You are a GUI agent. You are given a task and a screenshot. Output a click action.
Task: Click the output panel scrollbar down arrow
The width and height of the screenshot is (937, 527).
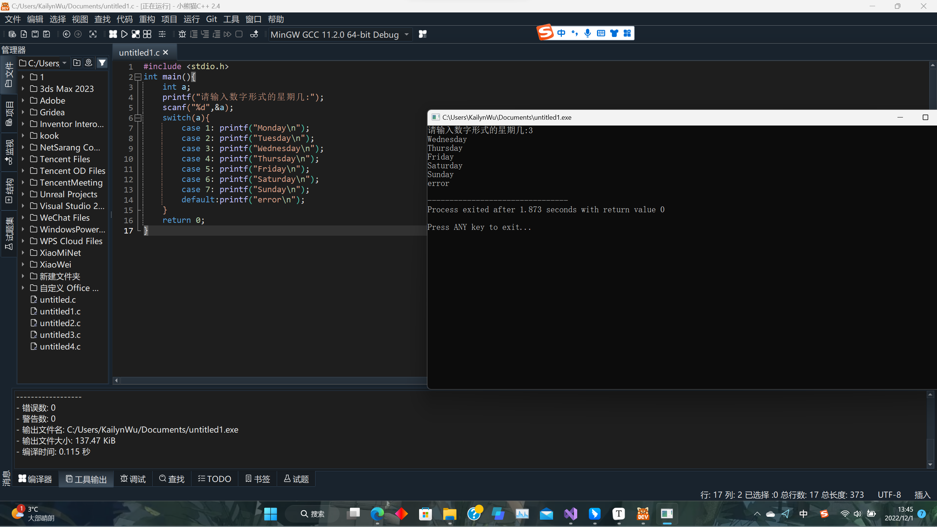[x=930, y=464]
